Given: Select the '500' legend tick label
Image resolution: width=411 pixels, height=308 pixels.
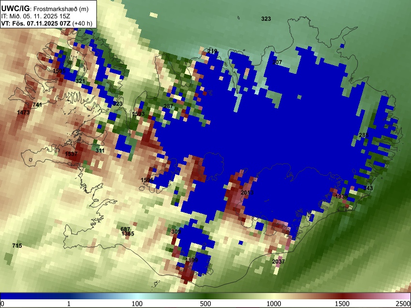Looking at the screenshot, I should pos(205,304).
